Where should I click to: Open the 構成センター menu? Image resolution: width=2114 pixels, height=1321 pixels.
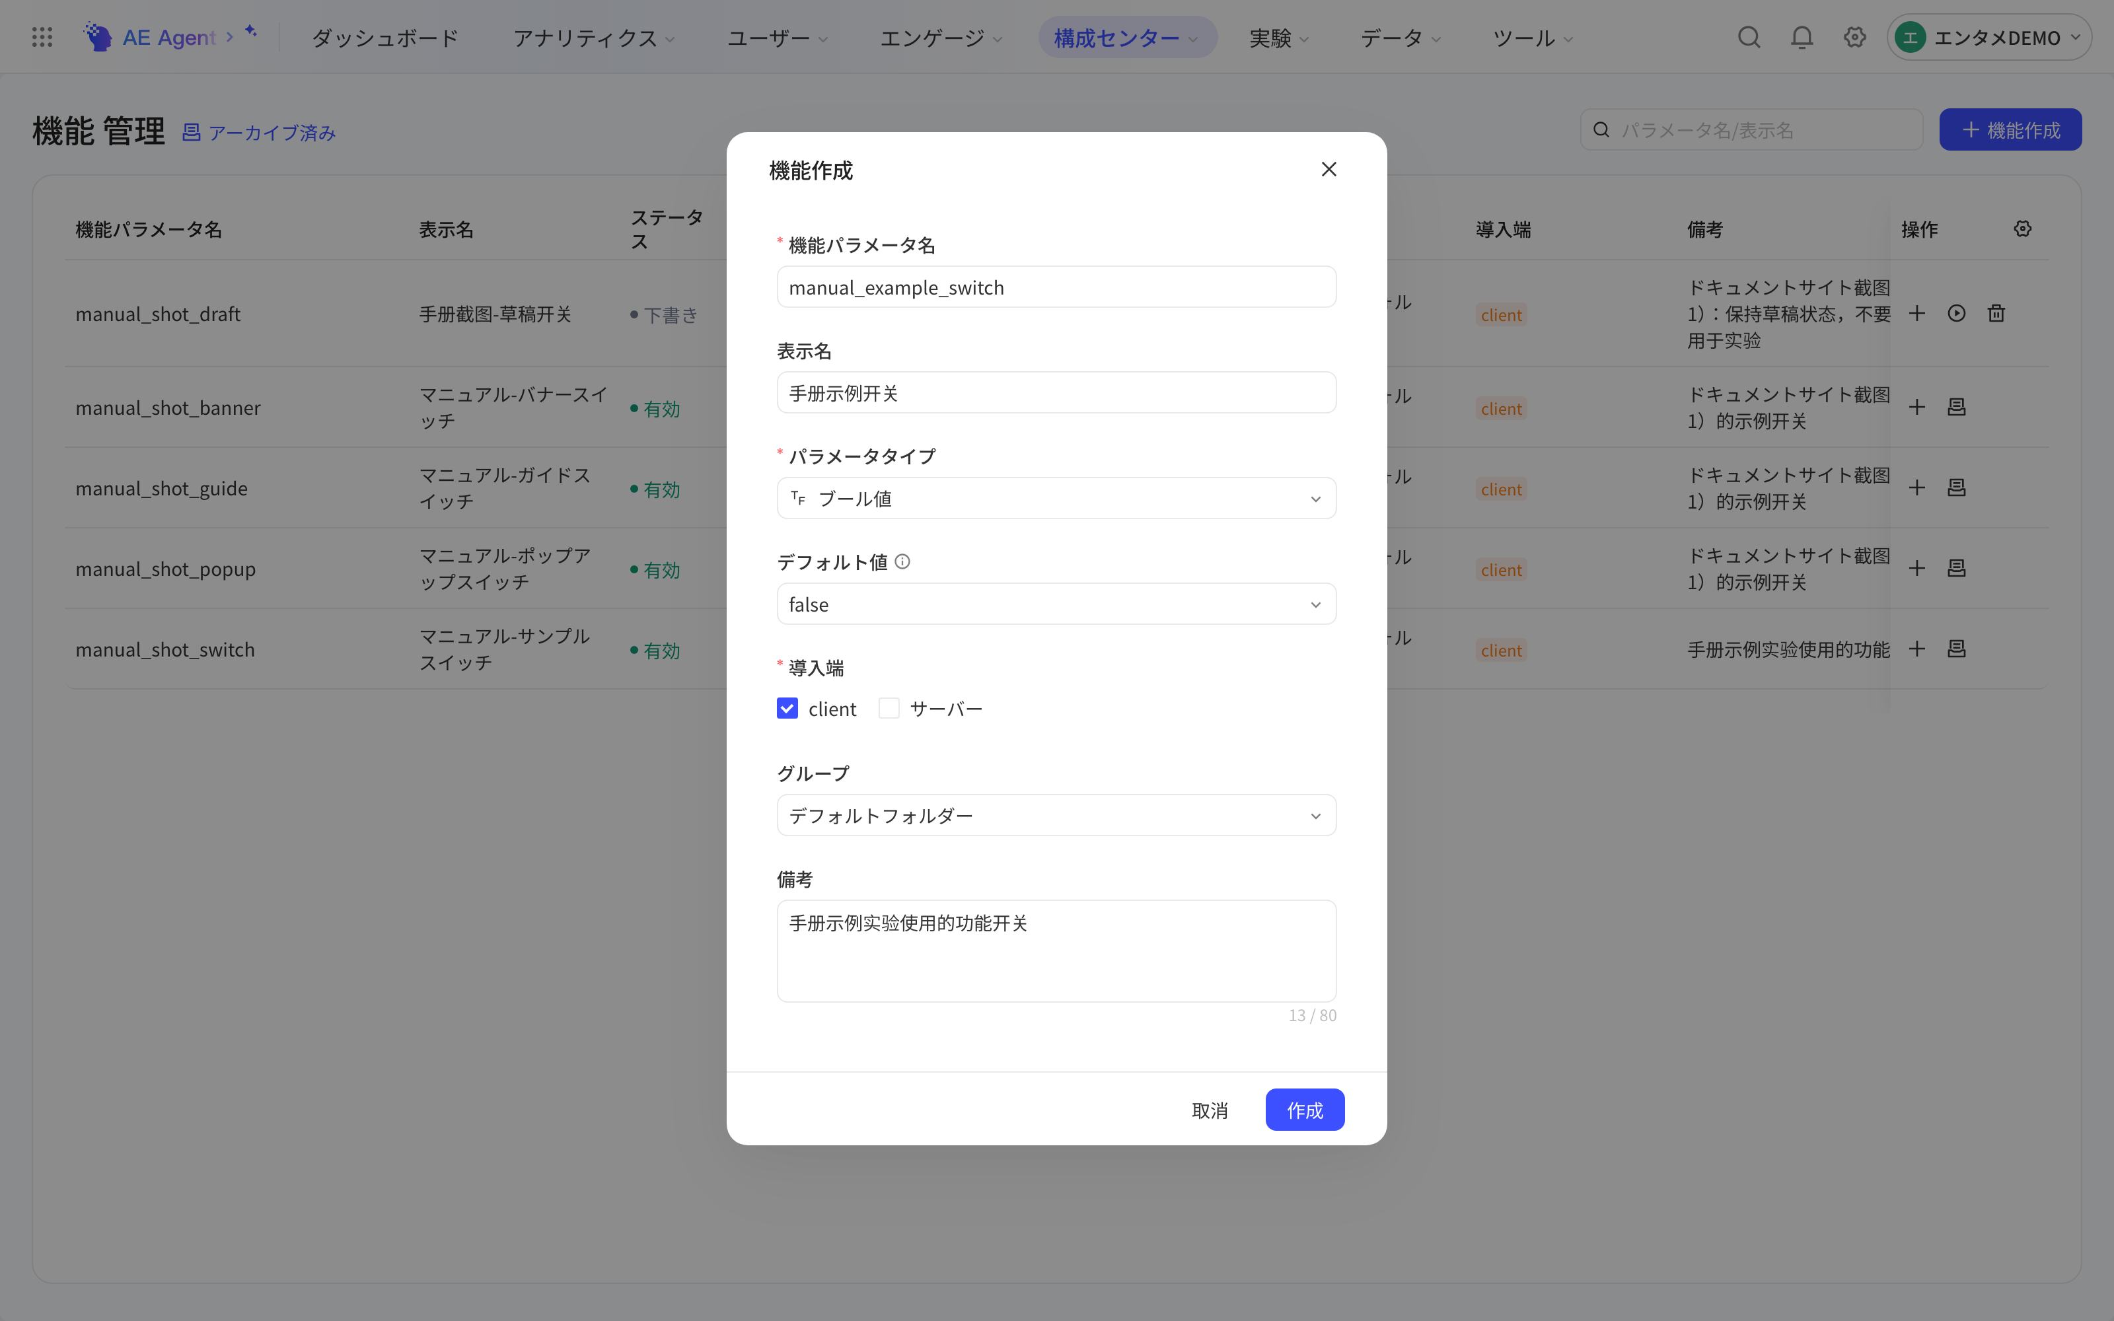[1127, 38]
